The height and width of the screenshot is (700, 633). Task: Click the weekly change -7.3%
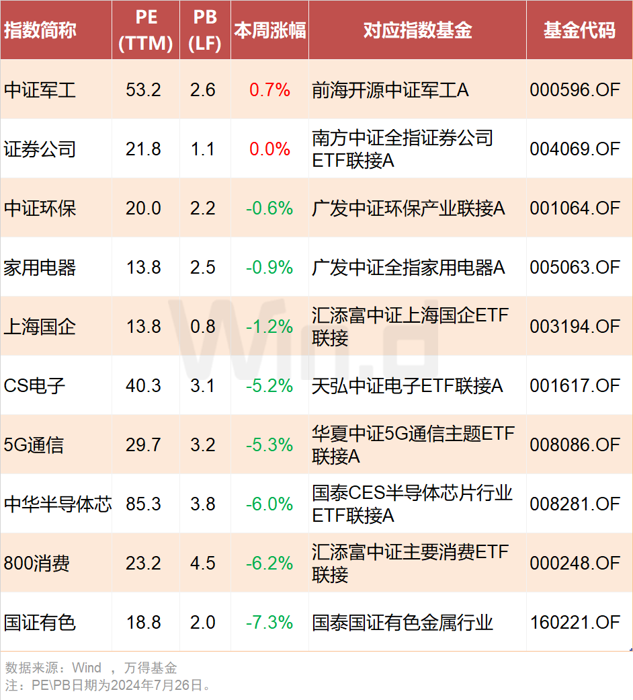coord(269,622)
